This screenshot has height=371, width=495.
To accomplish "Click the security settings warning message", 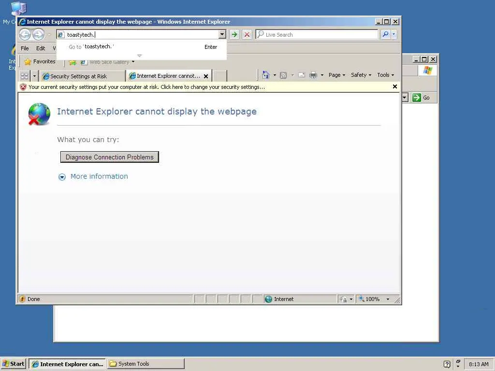I will click(x=146, y=87).
